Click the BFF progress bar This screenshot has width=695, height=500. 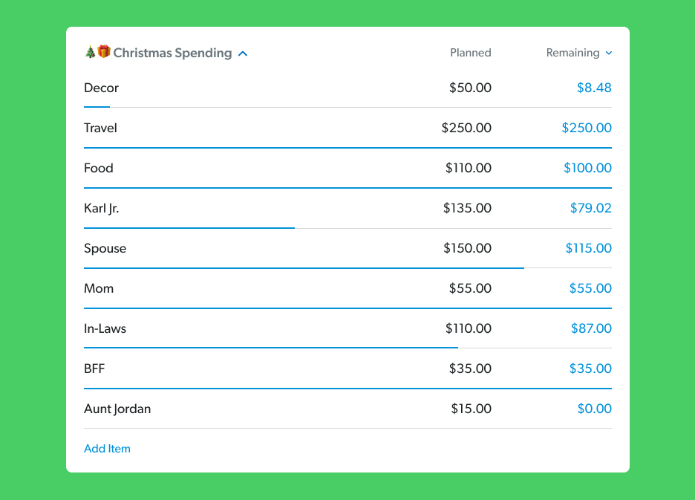347,385
